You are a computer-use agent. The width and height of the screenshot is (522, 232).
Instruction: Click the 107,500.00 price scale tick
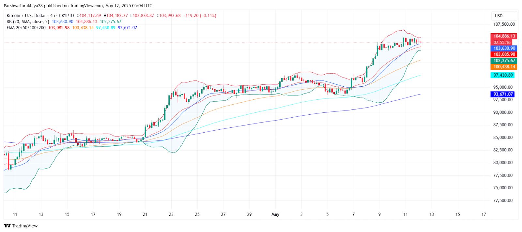(504, 24)
